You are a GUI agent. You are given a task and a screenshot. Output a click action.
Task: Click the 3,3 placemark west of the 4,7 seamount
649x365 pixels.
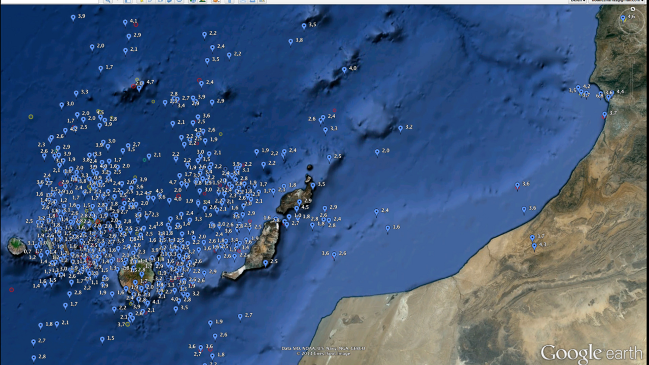coord(76,94)
